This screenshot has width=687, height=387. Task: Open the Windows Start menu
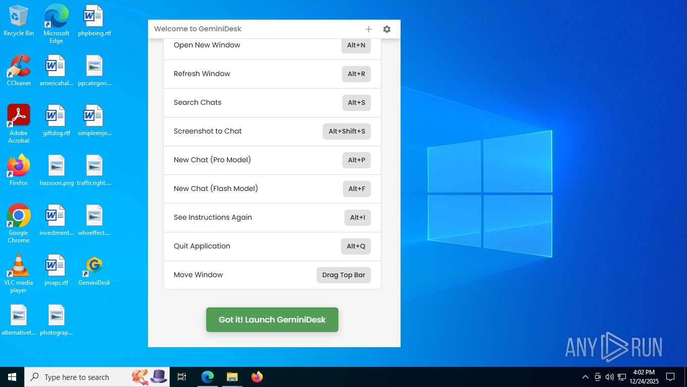pyautogui.click(x=12, y=377)
